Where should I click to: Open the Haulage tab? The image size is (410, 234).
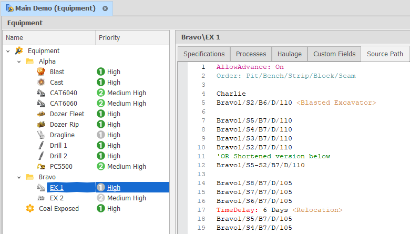(x=290, y=54)
